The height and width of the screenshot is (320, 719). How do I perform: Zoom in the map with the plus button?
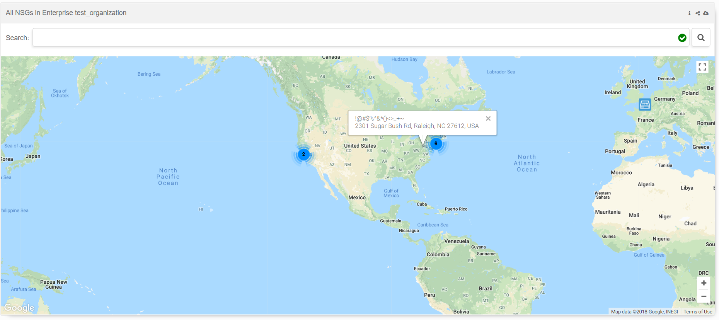click(x=704, y=283)
